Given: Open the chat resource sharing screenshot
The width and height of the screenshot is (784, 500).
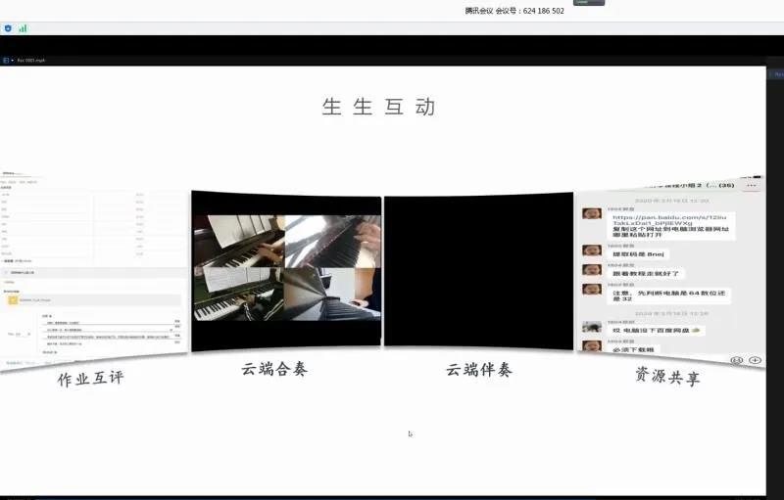Looking at the screenshot, I should pos(668,269).
